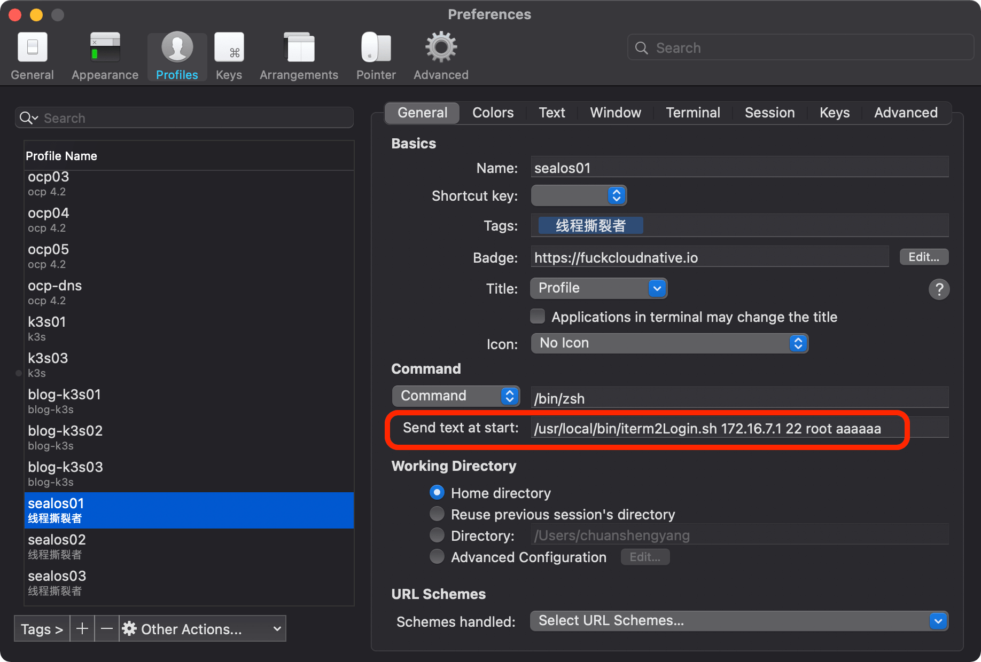The width and height of the screenshot is (981, 662).
Task: Select the blog-k3s02 profile
Action: [x=189, y=437]
